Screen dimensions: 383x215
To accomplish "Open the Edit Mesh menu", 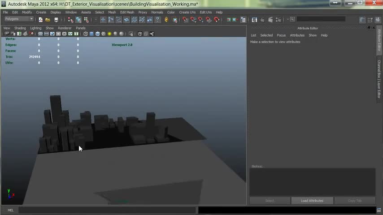I will click(127, 12).
